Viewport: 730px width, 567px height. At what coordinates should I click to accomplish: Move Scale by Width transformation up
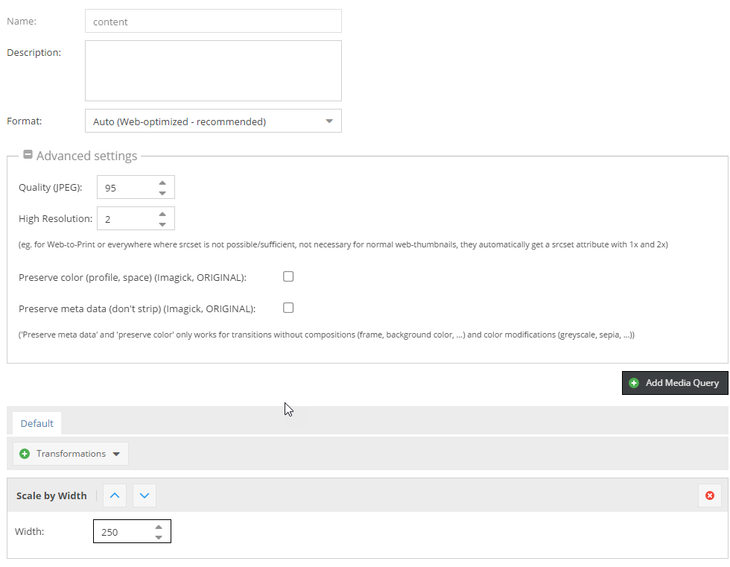[115, 495]
